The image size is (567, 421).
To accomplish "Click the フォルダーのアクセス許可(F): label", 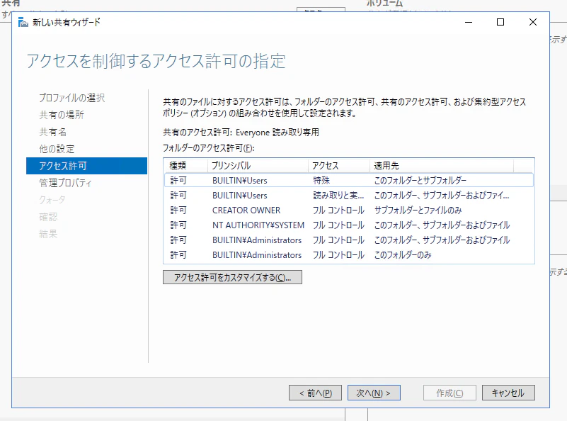I will coord(209,148).
